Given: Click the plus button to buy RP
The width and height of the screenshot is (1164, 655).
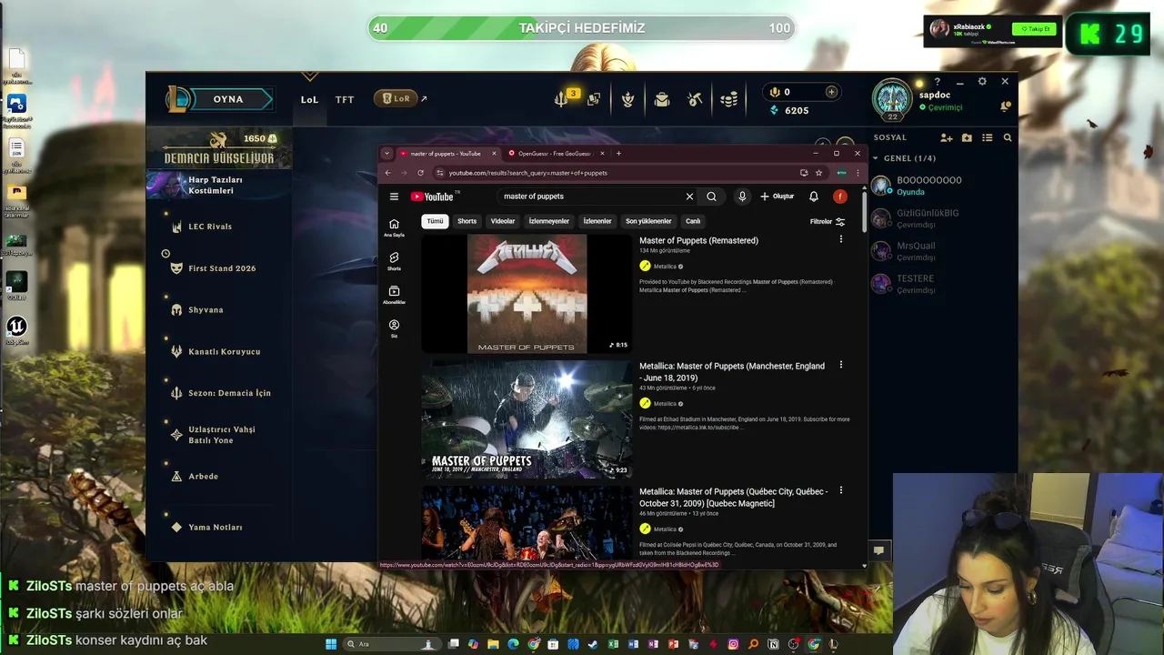Looking at the screenshot, I should 831,92.
